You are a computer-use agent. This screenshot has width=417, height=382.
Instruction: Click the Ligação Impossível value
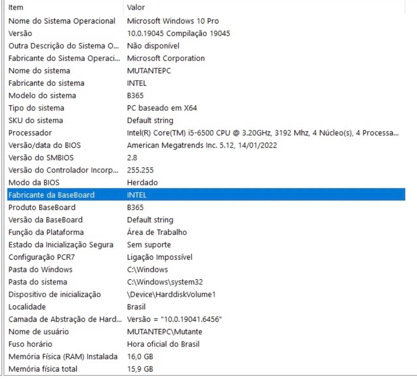click(160, 257)
